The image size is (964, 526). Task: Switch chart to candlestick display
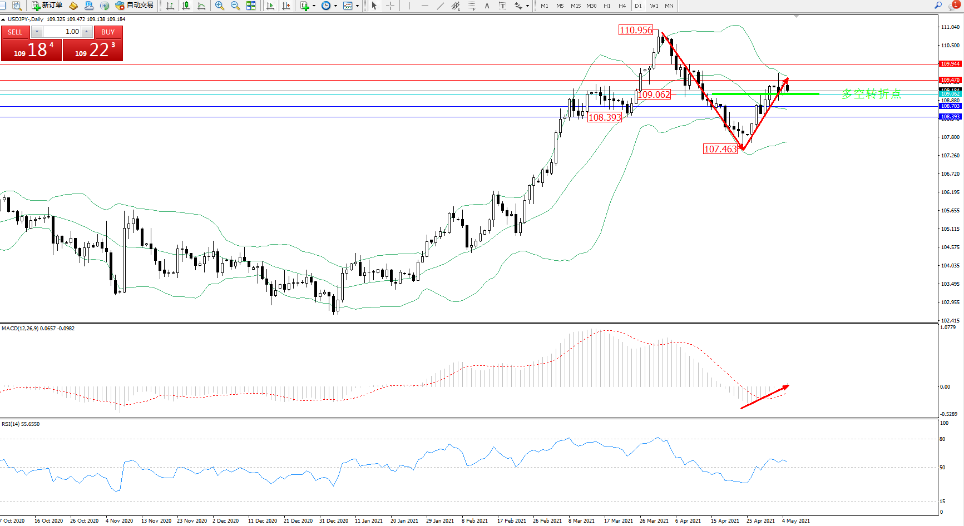pos(186,6)
